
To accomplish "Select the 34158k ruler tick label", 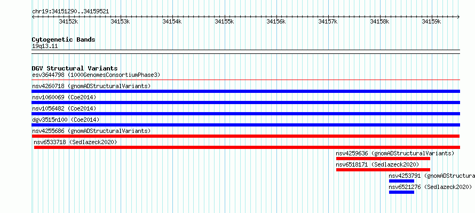I will click(380, 21).
